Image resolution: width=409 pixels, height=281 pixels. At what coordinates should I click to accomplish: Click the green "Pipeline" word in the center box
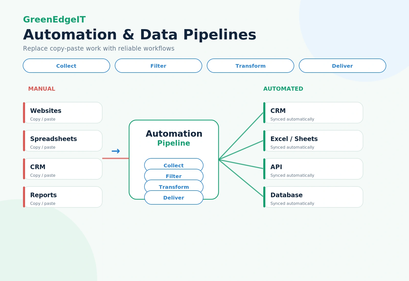point(174,143)
